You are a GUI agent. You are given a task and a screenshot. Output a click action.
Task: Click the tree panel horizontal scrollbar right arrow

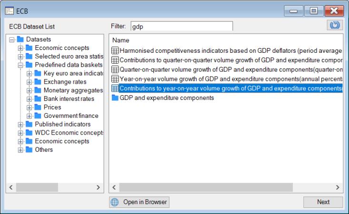tap(98, 188)
